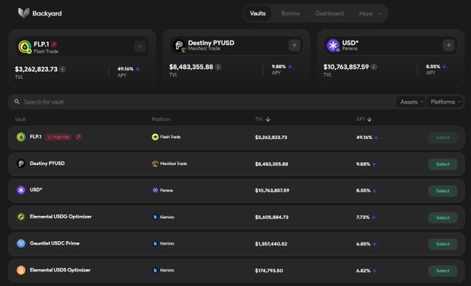Select the Gauntlet USDC Prime vault

pos(443,244)
